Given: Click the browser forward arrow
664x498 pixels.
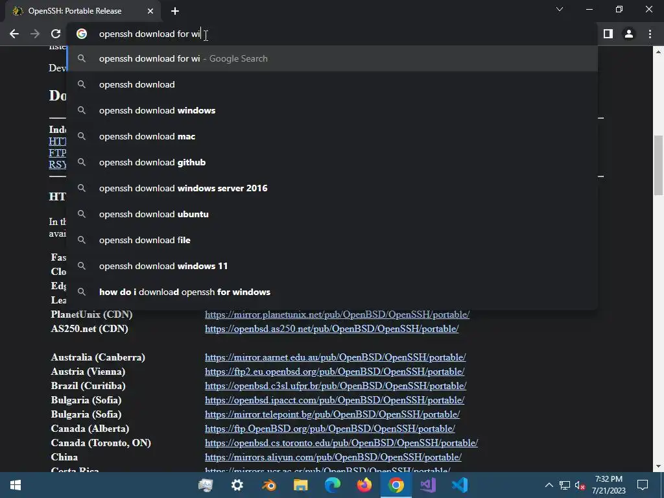Looking at the screenshot, I should click(35, 34).
